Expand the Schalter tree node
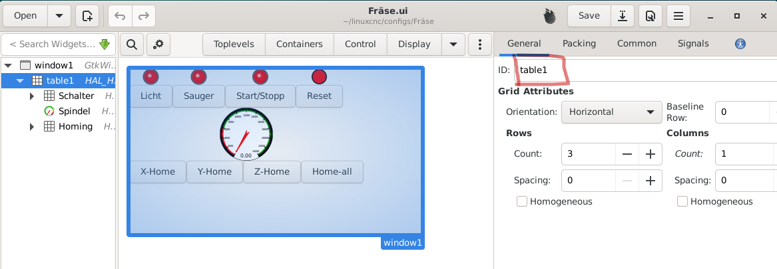 (x=32, y=96)
